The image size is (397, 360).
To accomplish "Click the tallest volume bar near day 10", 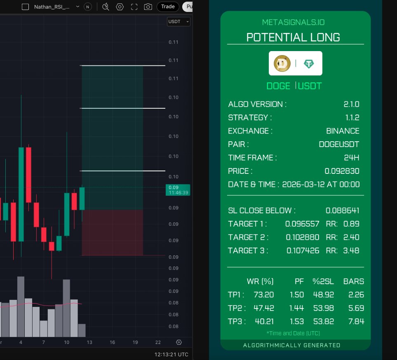I will click(x=66, y=308).
